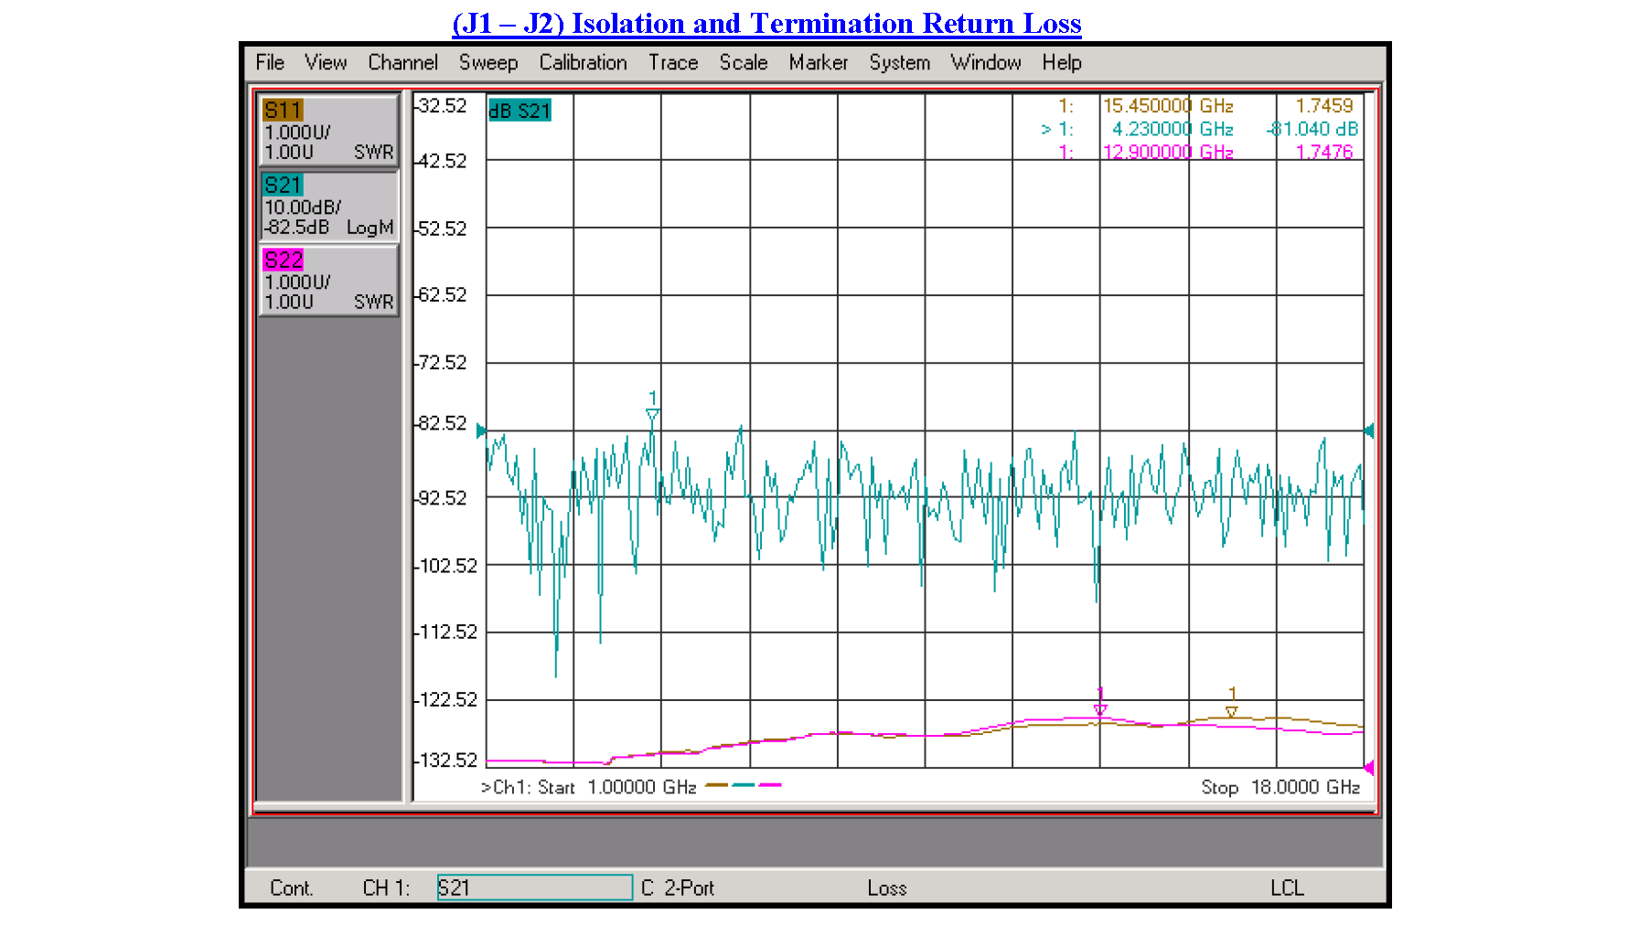Click marker 1 triangle on S22 trace

(x=1101, y=708)
